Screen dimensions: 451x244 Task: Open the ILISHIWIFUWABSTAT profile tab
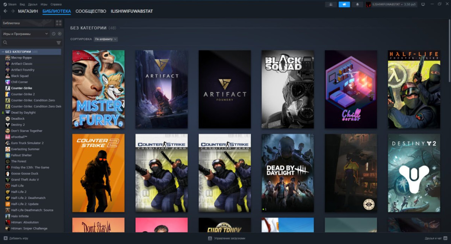(132, 11)
